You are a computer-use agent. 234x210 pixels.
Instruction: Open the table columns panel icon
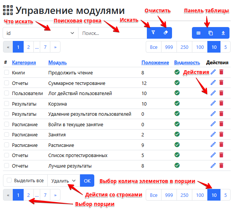pyautogui.click(x=198, y=33)
